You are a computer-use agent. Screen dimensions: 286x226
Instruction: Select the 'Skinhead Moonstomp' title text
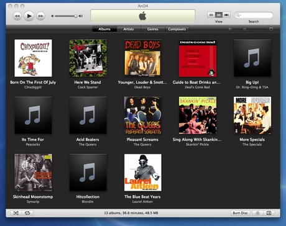(33, 197)
